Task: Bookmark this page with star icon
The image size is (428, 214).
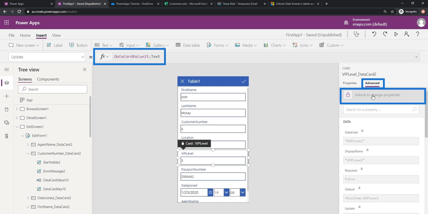Action: click(392, 11)
